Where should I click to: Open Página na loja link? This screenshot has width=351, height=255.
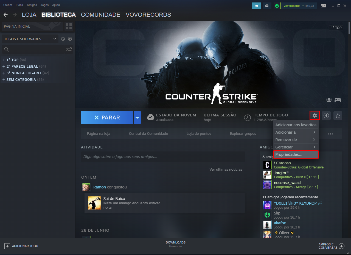click(99, 134)
